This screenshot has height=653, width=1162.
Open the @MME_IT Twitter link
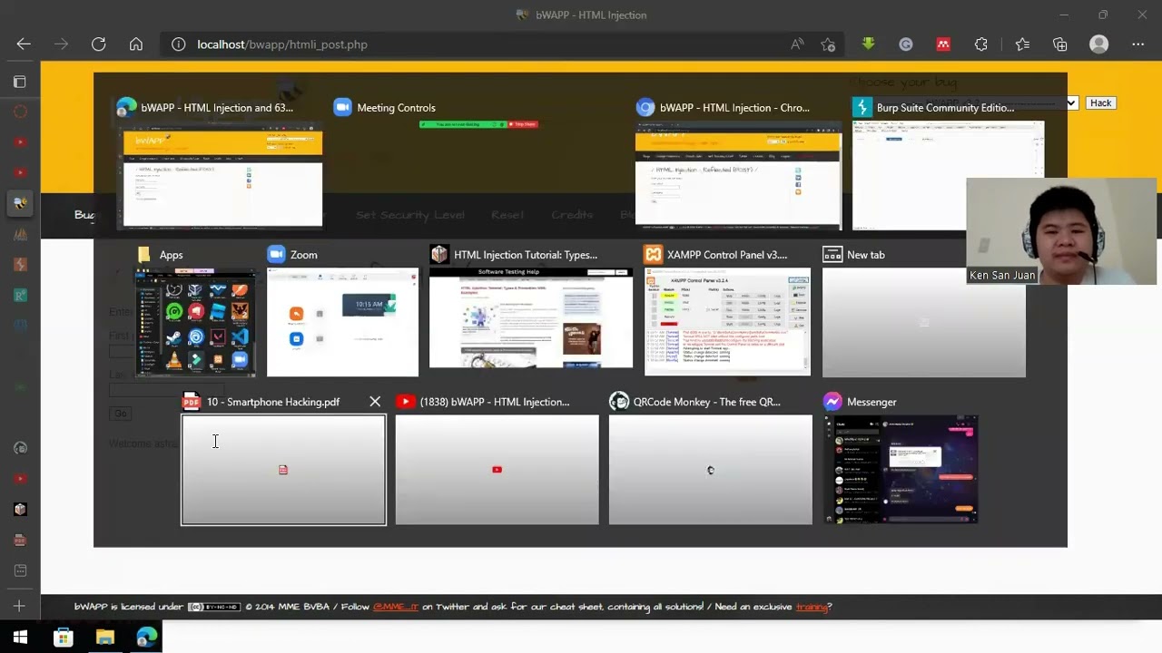point(396,607)
